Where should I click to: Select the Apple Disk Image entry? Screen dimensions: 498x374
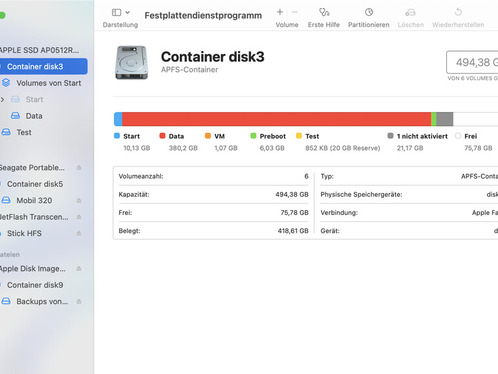[33, 269]
